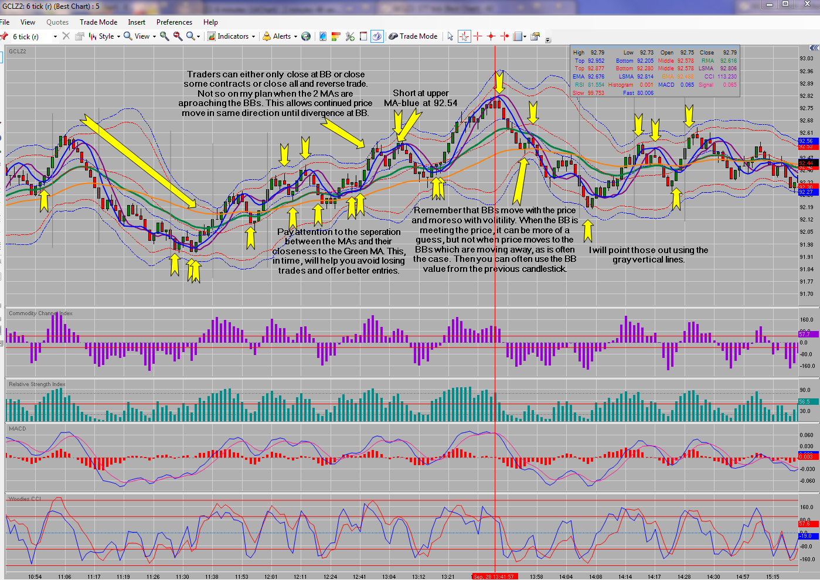Click the globe icon after Alerts

click(306, 36)
